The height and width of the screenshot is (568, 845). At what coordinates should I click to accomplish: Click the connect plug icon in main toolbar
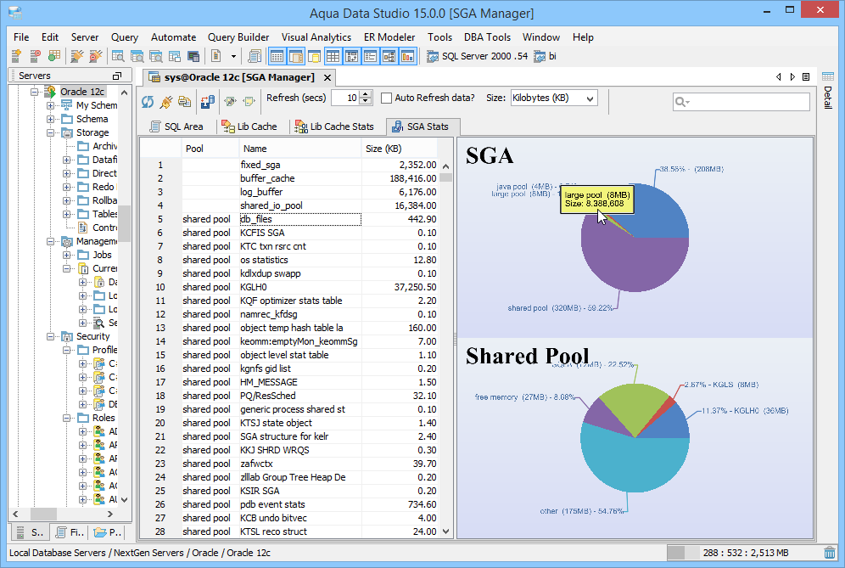(77, 55)
